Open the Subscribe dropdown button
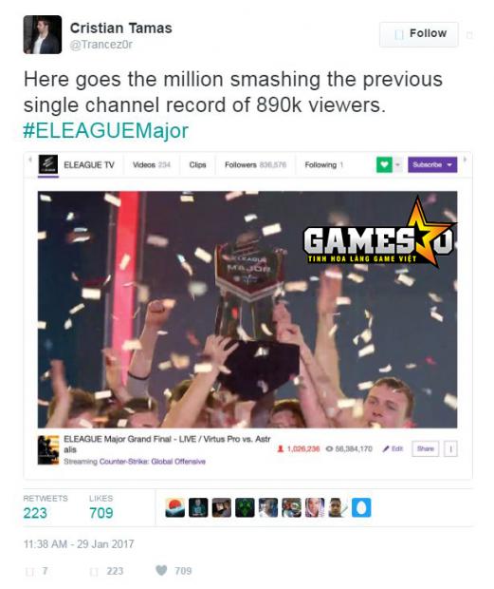The width and height of the screenshot is (494, 589). click(x=432, y=164)
